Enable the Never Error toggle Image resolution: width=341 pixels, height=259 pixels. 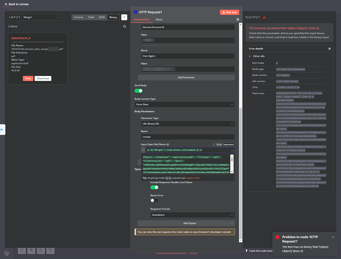point(154,200)
